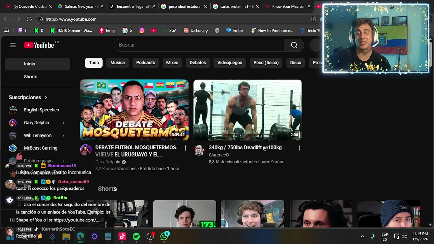The image size is (434, 244).
Task: Click the Buscar search field
Action: [x=199, y=45]
